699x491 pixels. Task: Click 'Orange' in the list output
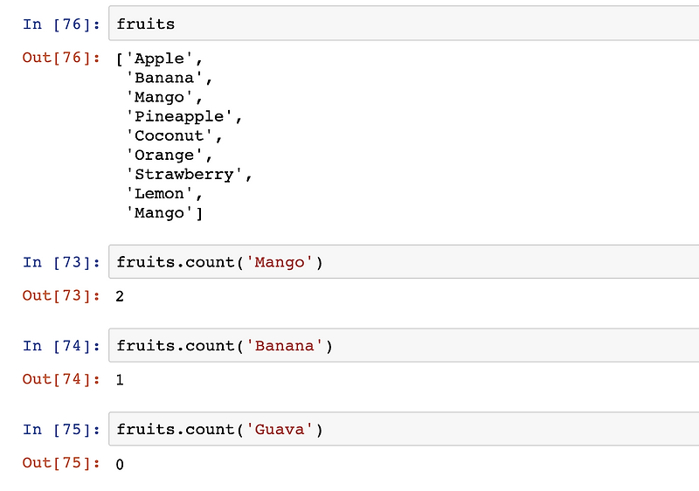168,155
